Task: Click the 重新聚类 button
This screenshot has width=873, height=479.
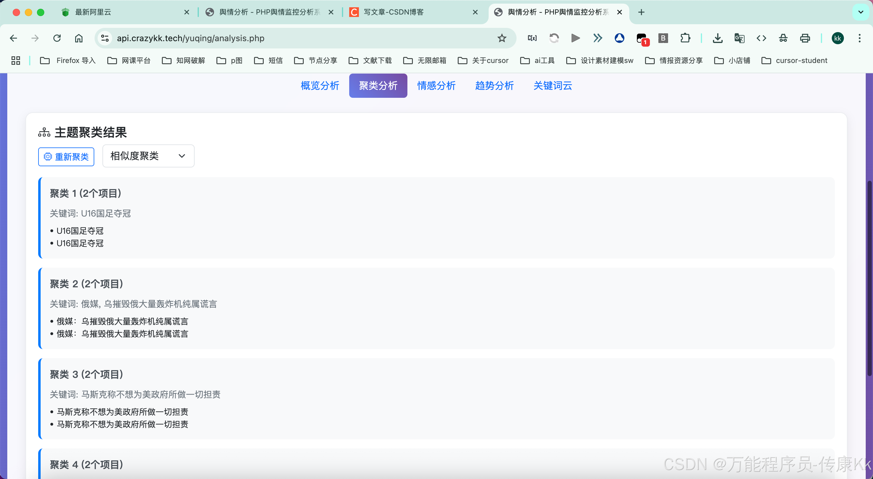Action: [x=66, y=157]
